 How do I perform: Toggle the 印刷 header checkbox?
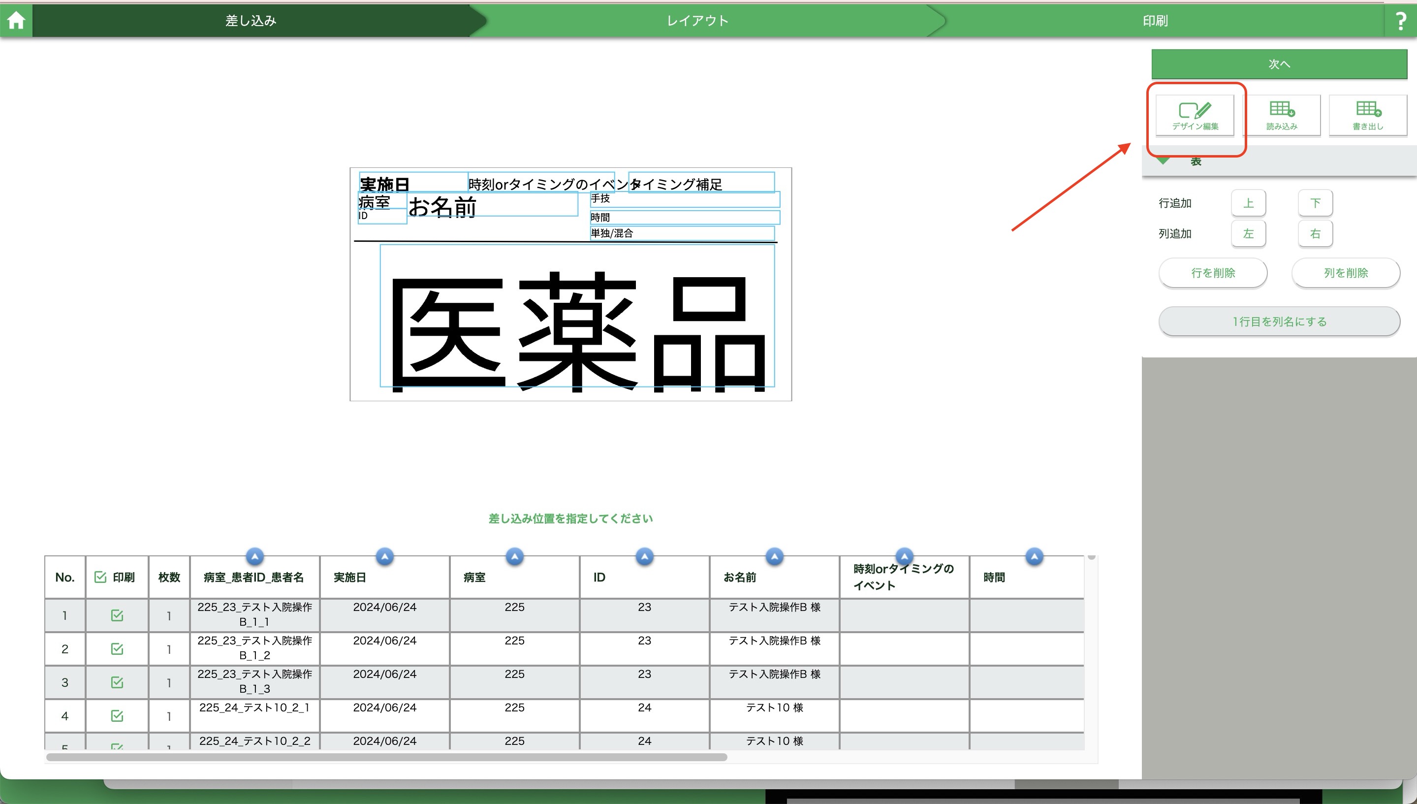click(100, 577)
